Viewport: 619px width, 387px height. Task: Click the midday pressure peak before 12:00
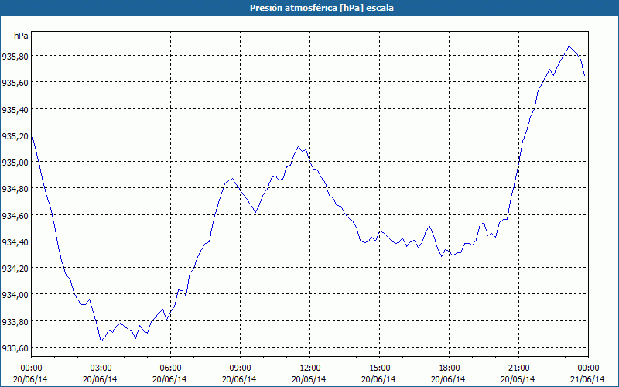[298, 146]
